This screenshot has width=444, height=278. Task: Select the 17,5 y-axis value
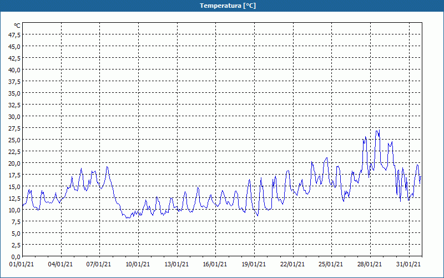tap(15, 175)
